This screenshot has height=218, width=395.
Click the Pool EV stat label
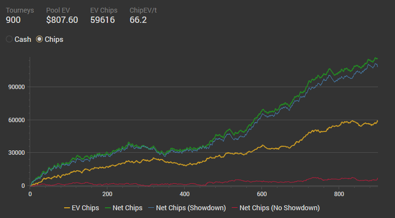58,10
